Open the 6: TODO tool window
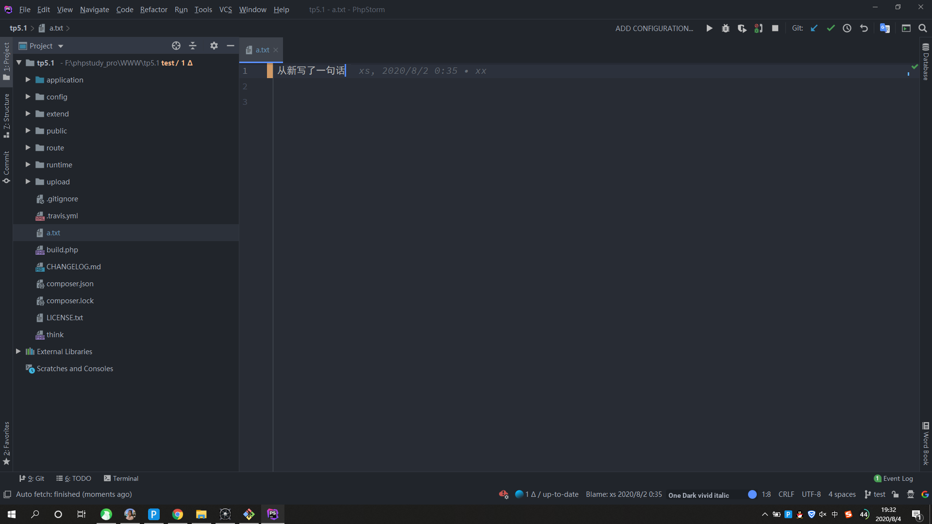932x524 pixels. pyautogui.click(x=74, y=478)
